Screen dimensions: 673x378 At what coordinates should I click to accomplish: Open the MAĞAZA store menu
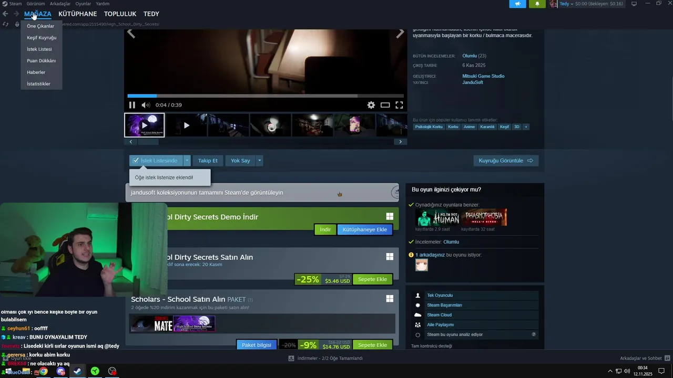(38, 14)
